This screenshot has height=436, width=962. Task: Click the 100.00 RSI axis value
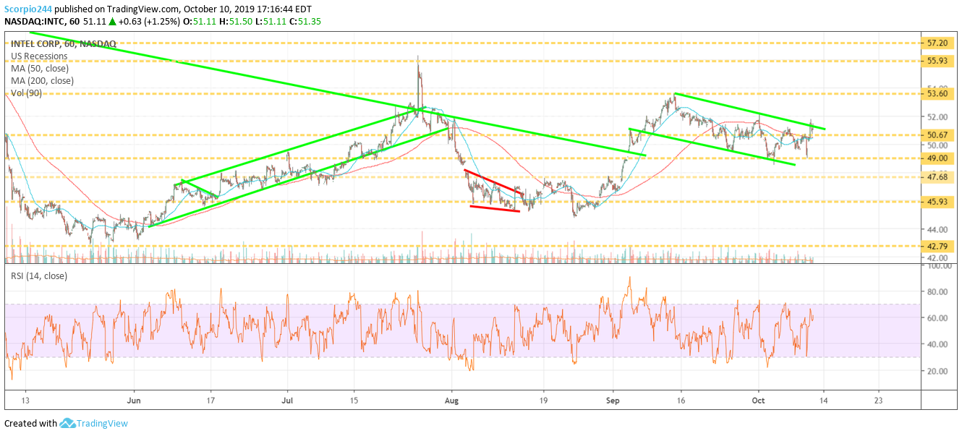pyautogui.click(x=940, y=267)
